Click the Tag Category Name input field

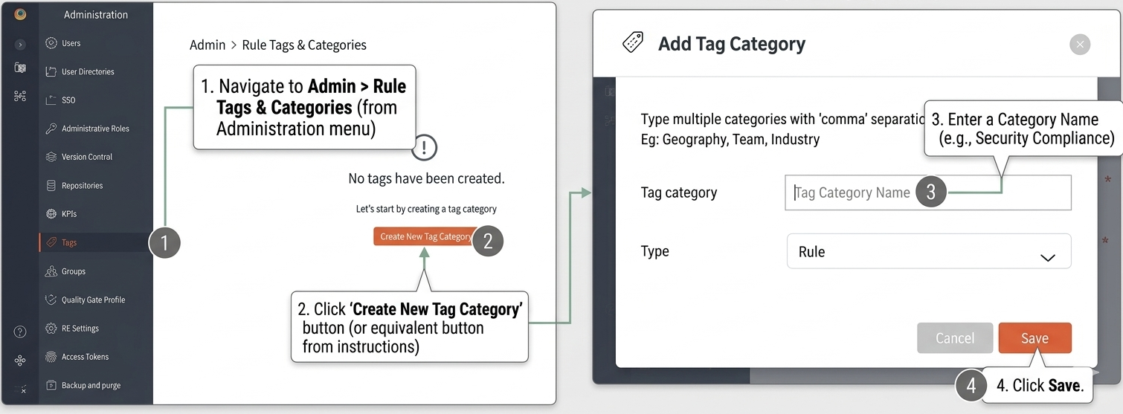pyautogui.click(x=852, y=193)
